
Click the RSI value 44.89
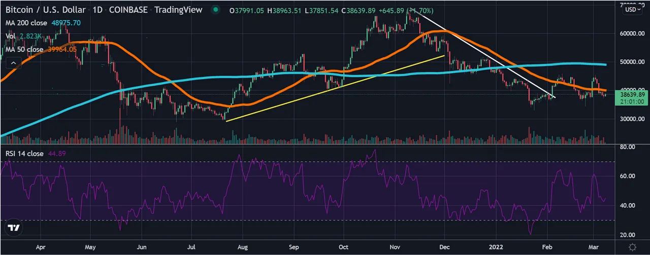(x=57, y=154)
